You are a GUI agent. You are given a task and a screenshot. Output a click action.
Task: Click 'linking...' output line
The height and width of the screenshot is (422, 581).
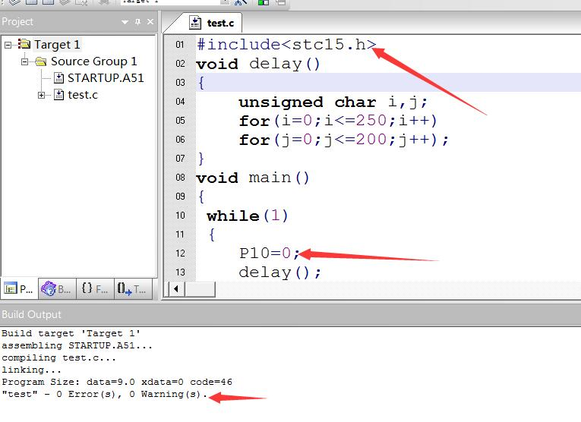pos(31,370)
